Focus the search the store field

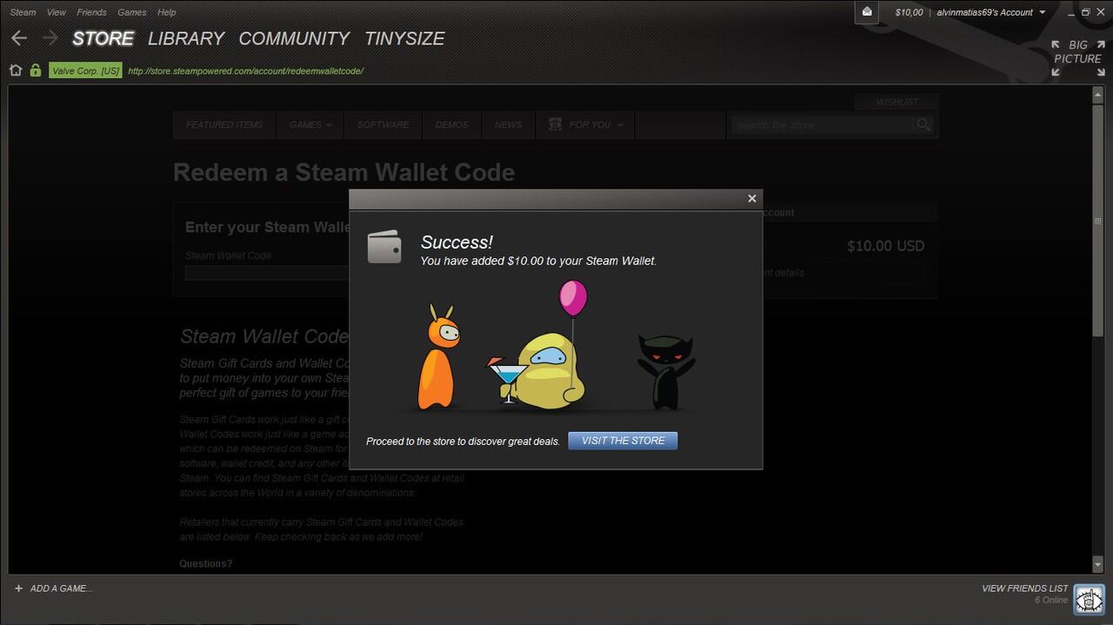point(822,125)
